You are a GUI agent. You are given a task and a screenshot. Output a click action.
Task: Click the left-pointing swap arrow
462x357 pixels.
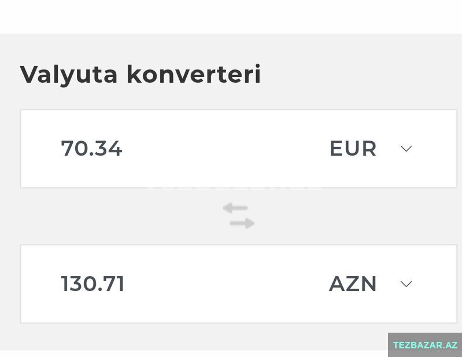pyautogui.click(x=235, y=208)
